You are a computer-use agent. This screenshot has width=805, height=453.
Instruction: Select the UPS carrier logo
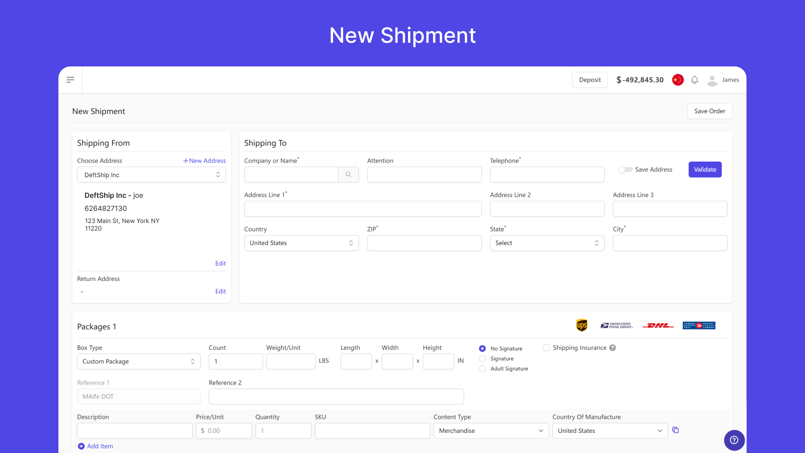click(x=582, y=325)
